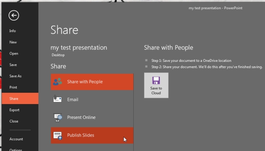Open the Print page

coord(13,87)
